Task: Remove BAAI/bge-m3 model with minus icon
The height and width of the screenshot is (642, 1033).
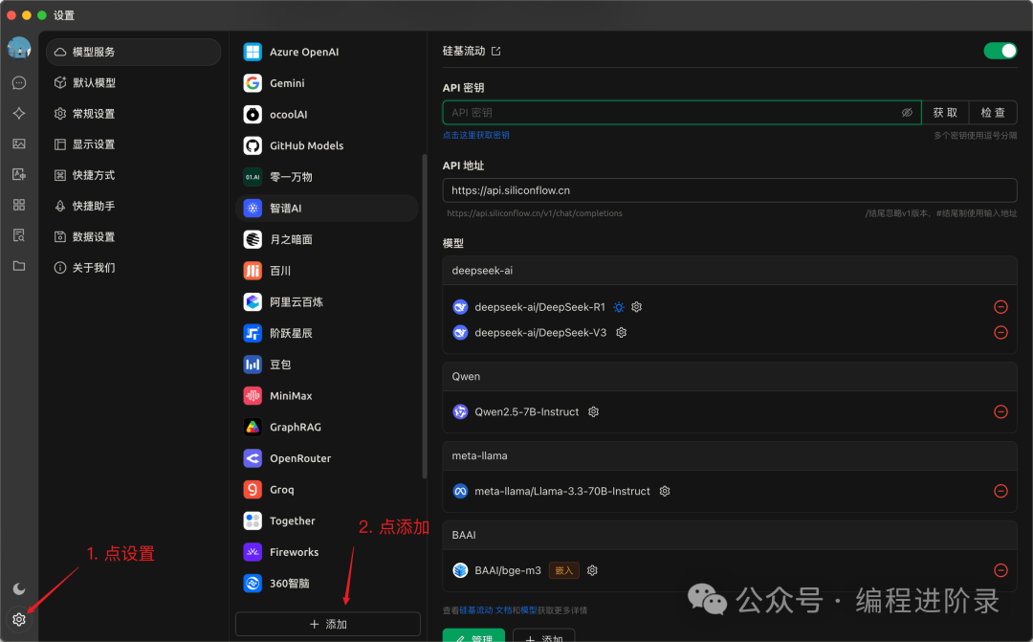Action: click(x=1000, y=570)
